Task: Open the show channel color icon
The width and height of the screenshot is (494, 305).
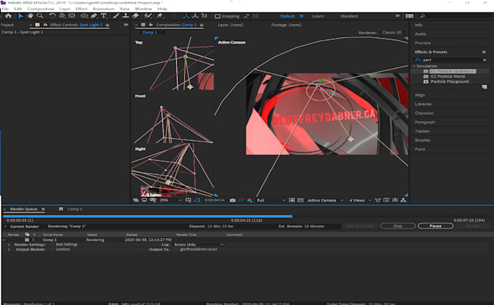Action: point(249,200)
